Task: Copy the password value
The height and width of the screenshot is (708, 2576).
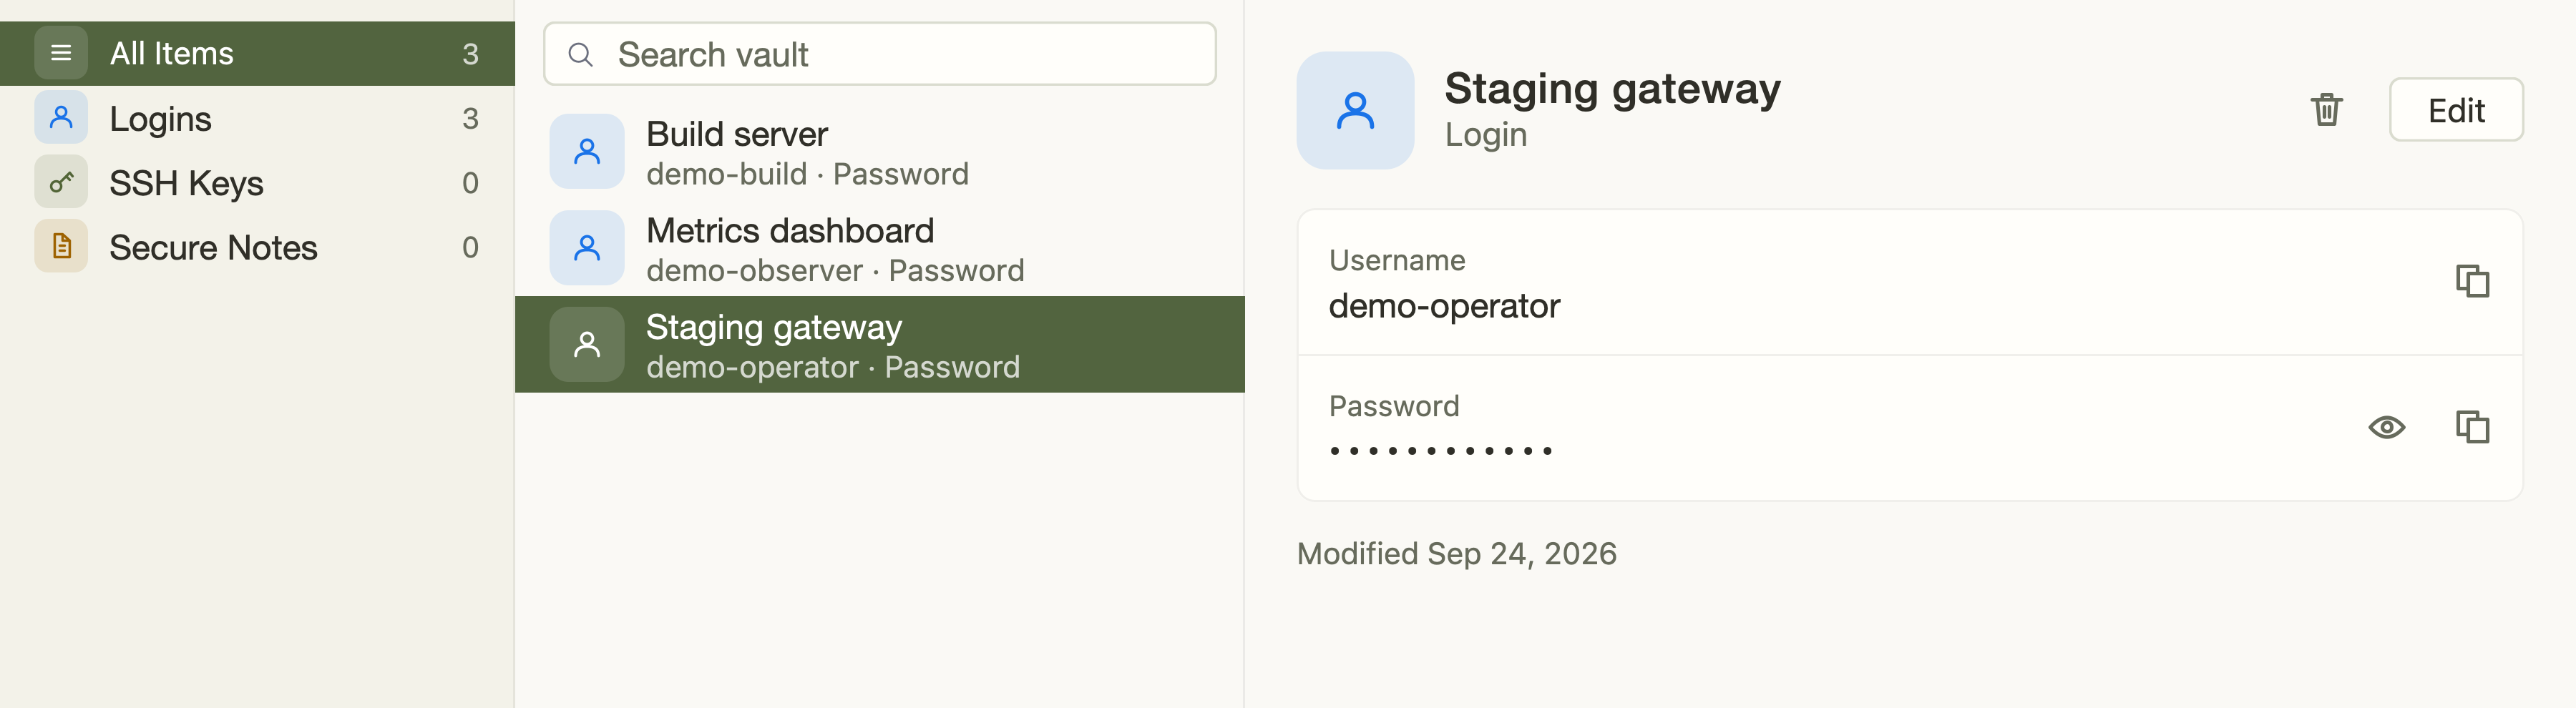Action: tap(2472, 428)
